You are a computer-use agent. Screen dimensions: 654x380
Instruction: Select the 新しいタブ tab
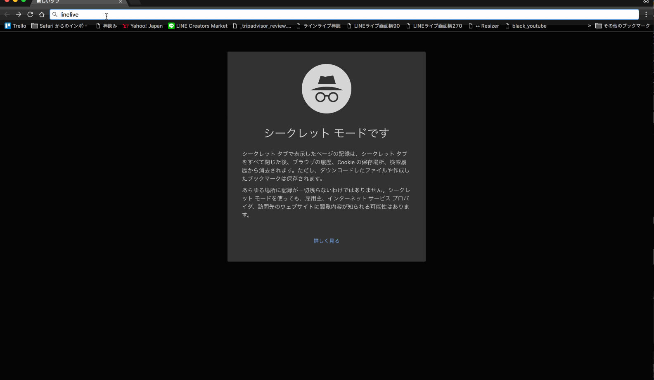[78, 2]
